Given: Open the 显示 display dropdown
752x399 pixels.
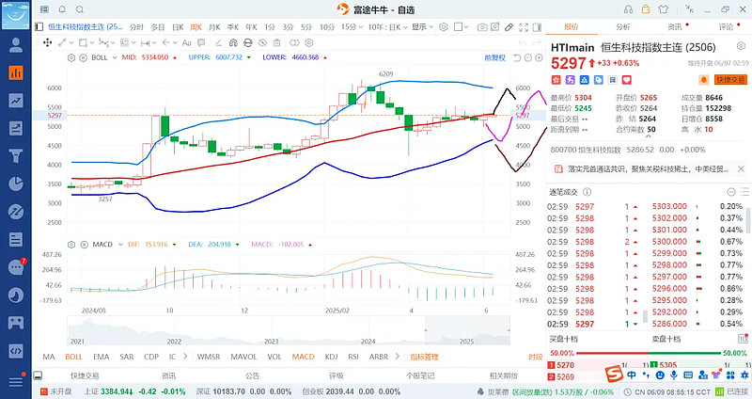Looking at the screenshot, I should (422, 27).
